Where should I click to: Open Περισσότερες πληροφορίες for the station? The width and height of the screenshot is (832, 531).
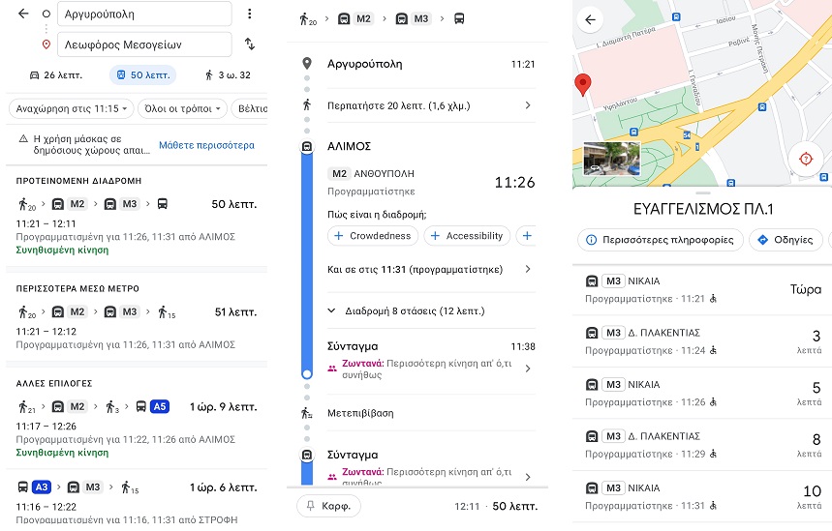(661, 240)
